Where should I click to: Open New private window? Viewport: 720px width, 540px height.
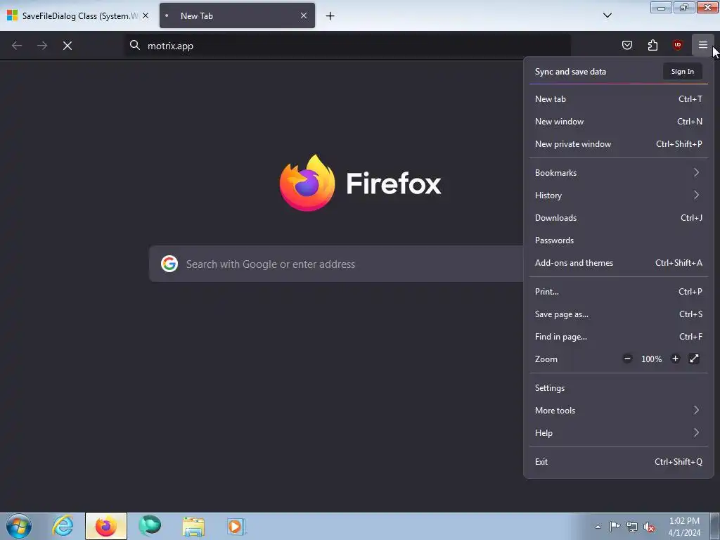[x=619, y=143]
